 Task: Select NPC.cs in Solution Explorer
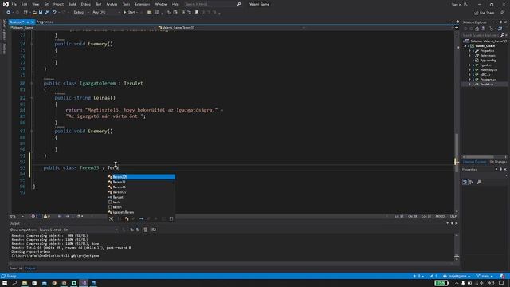485,74
